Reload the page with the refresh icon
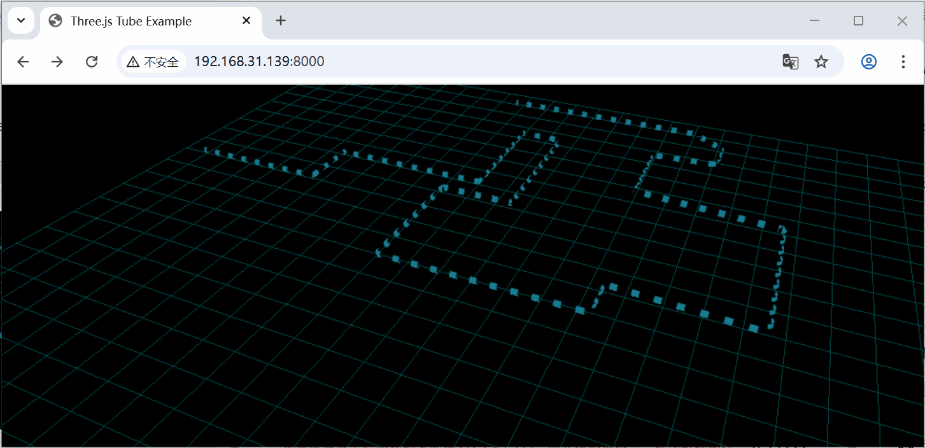 [x=92, y=62]
